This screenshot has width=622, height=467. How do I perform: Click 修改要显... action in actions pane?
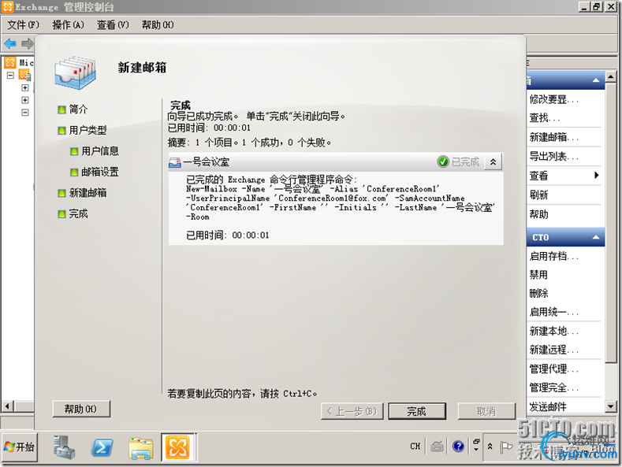coord(553,99)
